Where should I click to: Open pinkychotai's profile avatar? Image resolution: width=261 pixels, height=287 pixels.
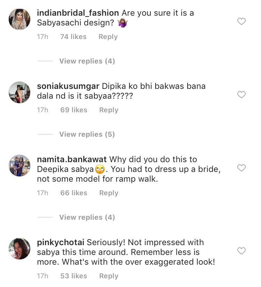tap(19, 249)
